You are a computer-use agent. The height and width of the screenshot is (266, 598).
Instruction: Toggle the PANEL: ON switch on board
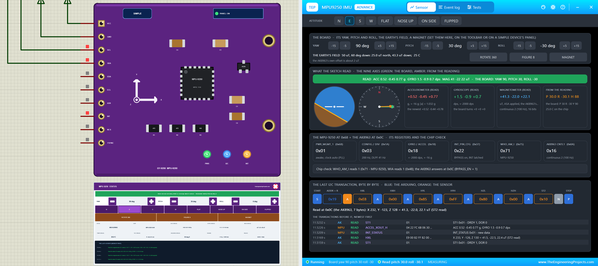(238, 14)
